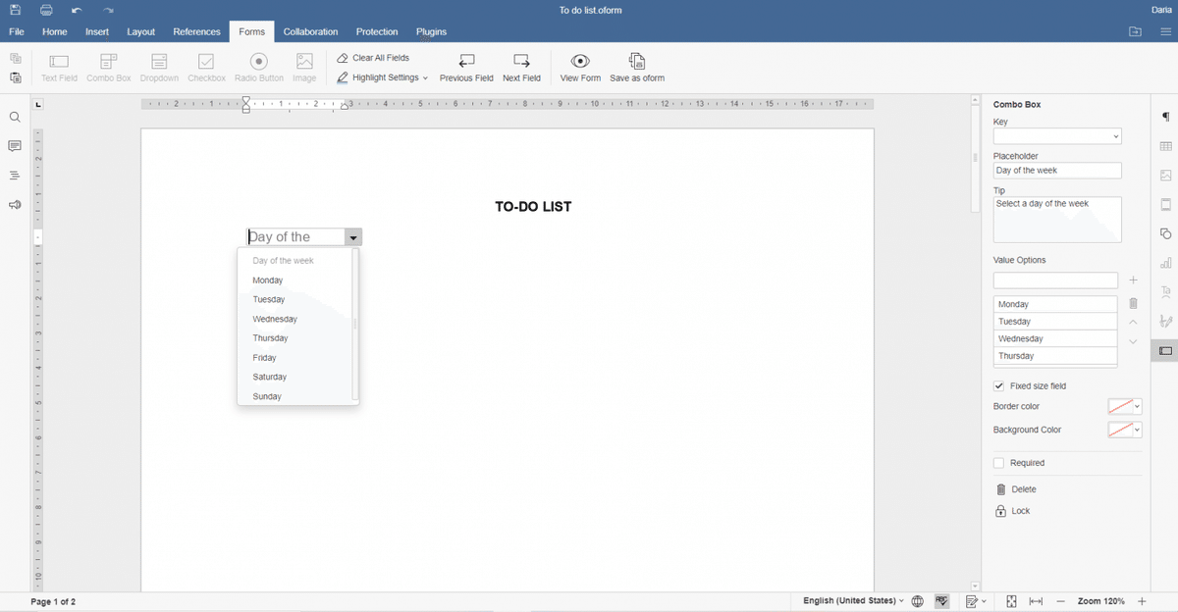Click Fit to page icon
This screenshot has height=612, width=1178.
[x=1011, y=601]
